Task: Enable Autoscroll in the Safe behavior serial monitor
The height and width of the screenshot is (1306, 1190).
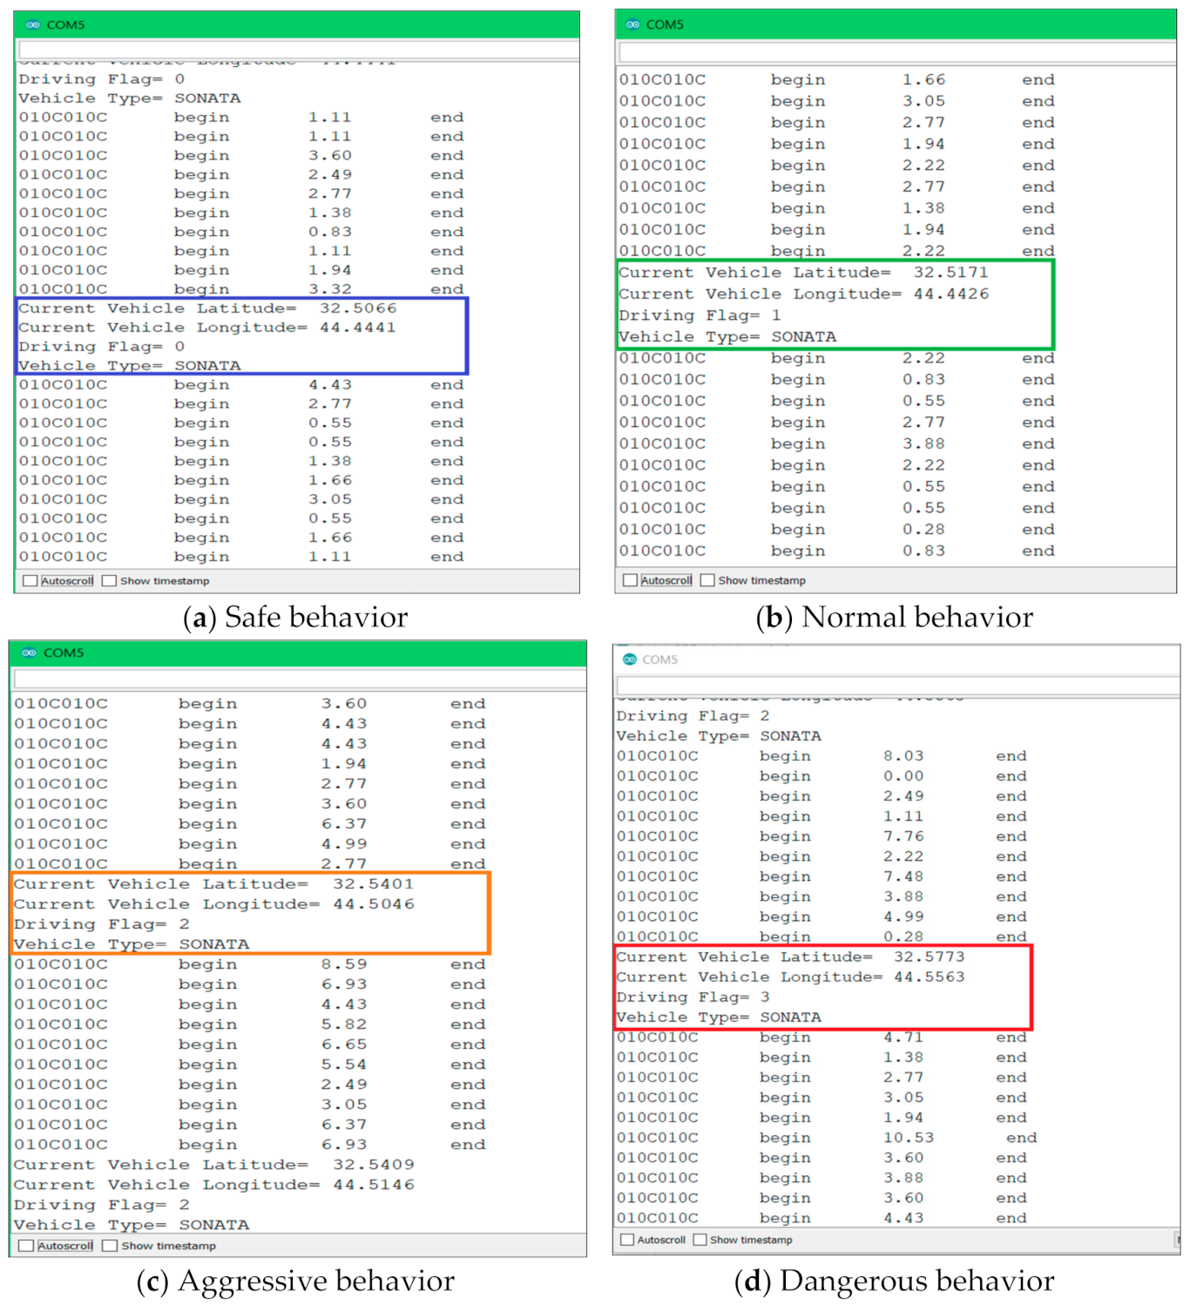Action: [x=30, y=581]
